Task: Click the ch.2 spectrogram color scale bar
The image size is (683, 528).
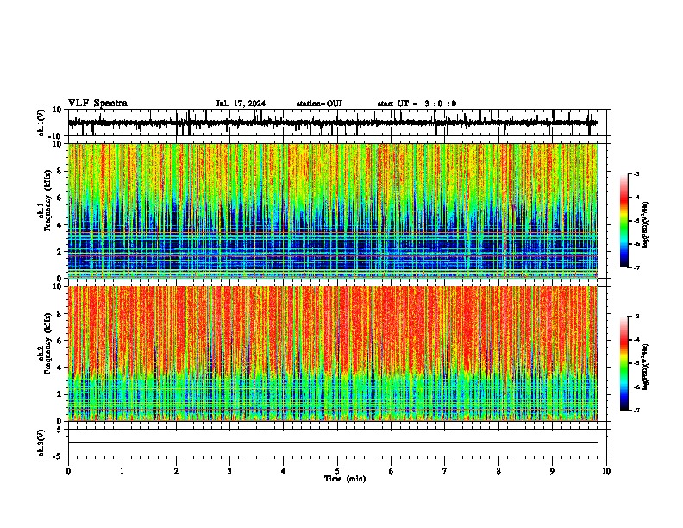Action: [624, 363]
